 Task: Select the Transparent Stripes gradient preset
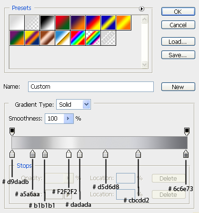(x=108, y=38)
